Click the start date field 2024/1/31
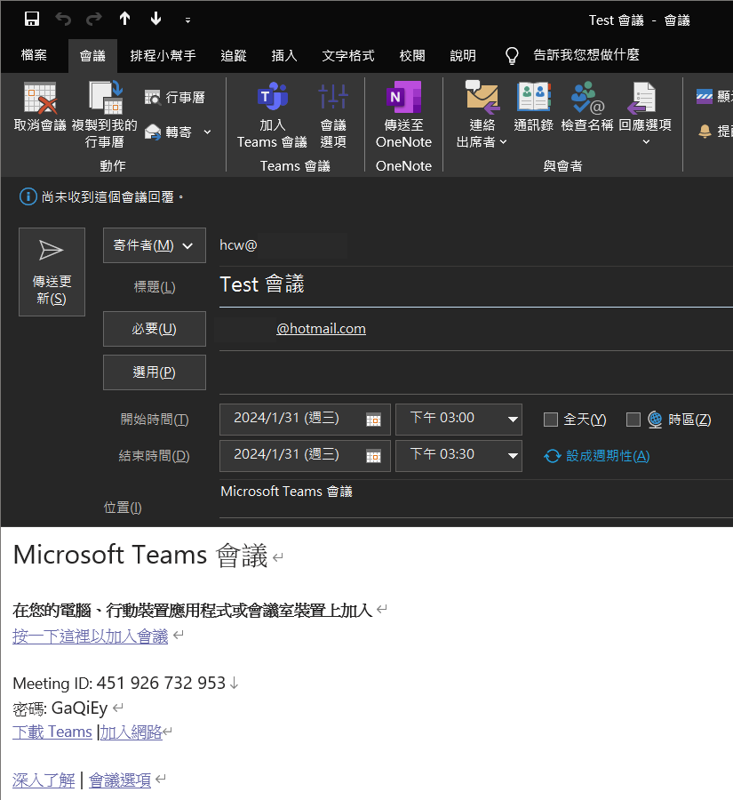Image resolution: width=733 pixels, height=800 pixels. (305, 420)
